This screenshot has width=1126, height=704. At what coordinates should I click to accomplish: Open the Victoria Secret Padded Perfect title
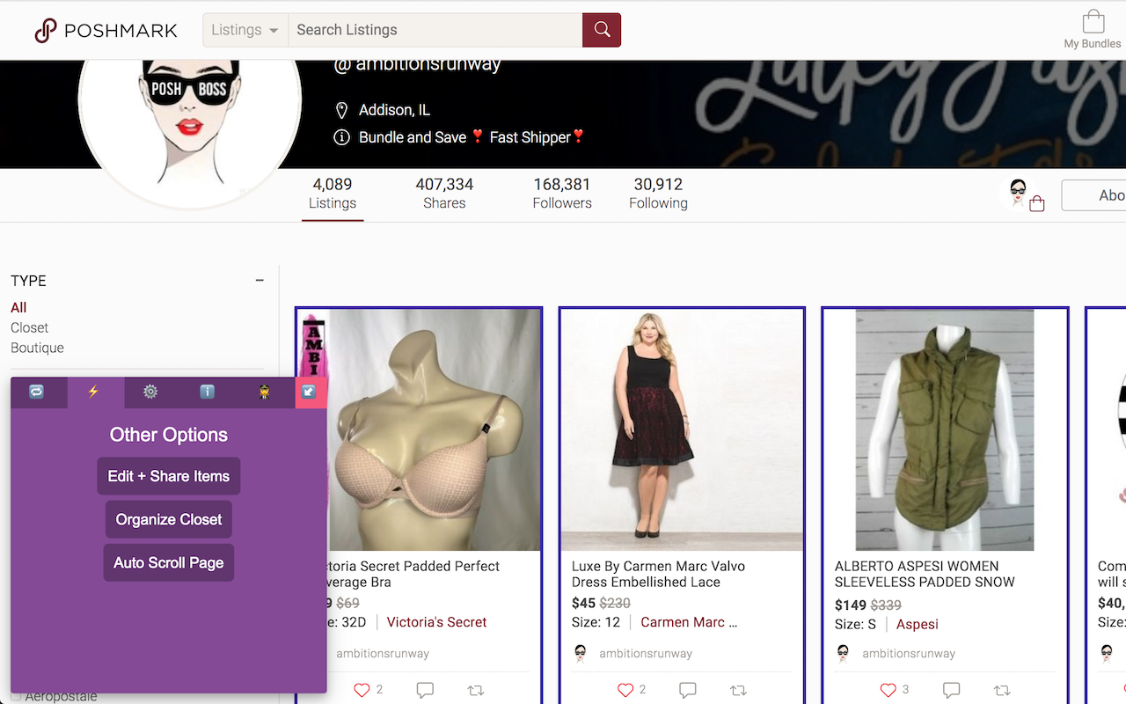coord(413,574)
